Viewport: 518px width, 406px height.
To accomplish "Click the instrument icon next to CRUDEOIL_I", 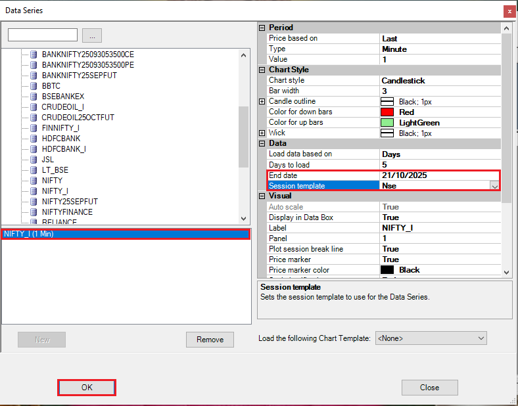I will pyautogui.click(x=34, y=107).
